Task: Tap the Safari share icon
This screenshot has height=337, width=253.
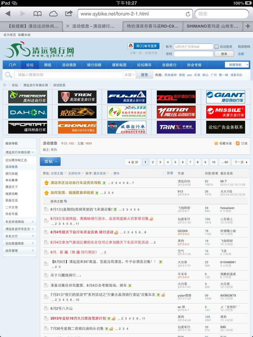Action: coord(69,13)
